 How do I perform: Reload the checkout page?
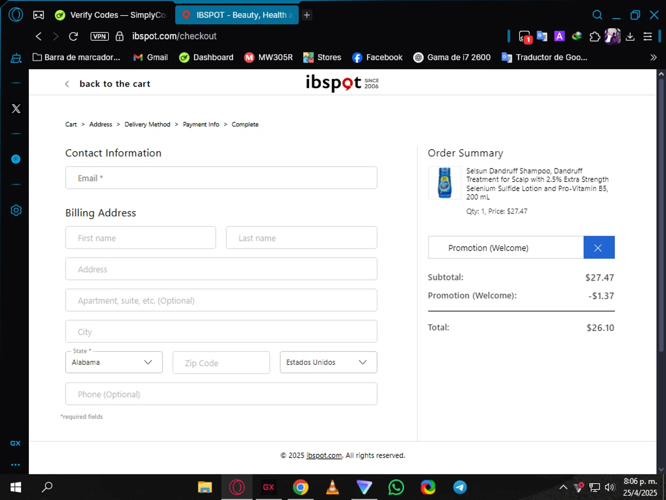73,36
